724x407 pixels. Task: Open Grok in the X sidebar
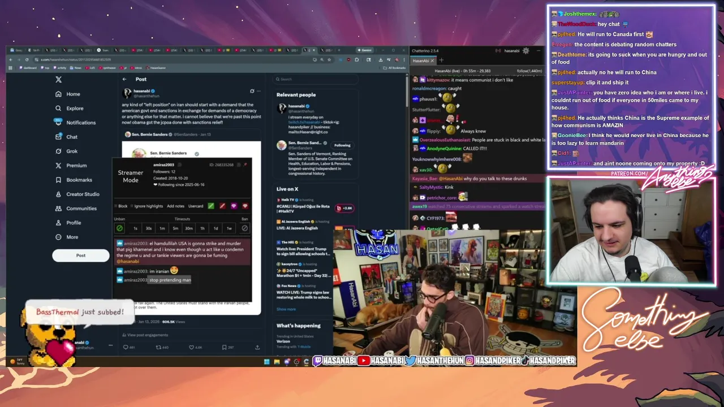66,151
